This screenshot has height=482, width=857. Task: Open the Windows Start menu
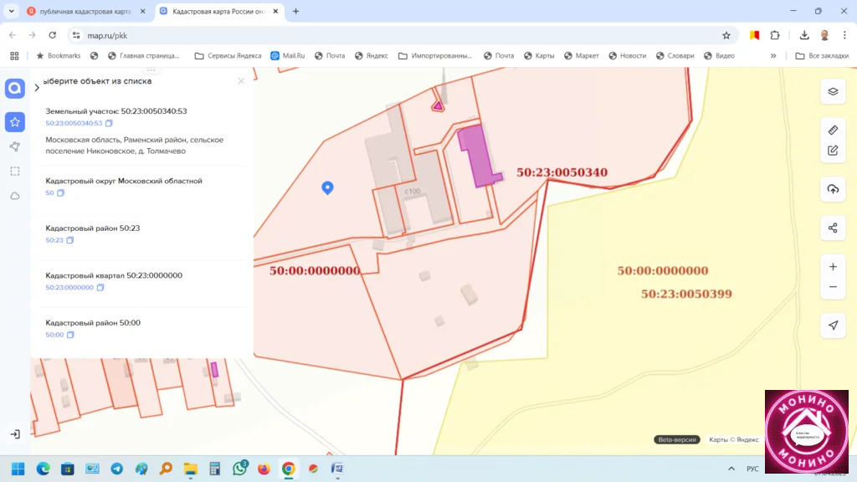pos(18,469)
